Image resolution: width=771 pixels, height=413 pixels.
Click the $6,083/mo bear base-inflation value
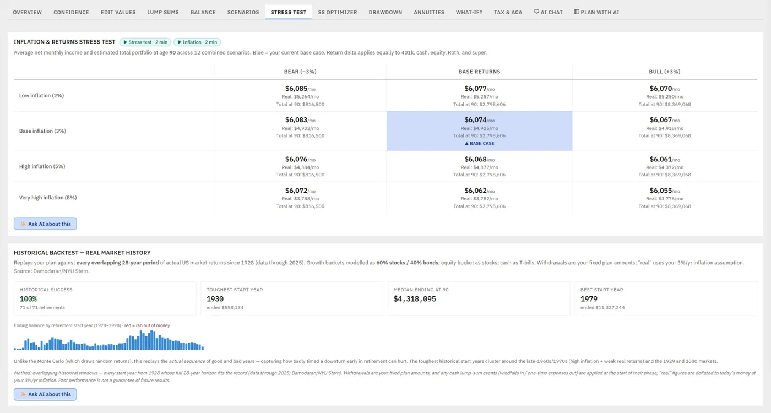pos(300,120)
